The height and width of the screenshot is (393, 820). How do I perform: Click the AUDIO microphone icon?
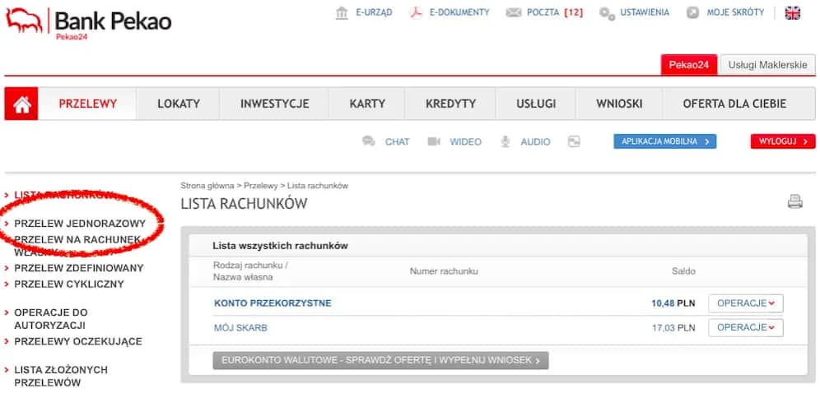pos(505,141)
